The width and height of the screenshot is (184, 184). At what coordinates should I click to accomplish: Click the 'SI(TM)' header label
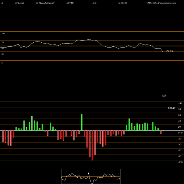pos(70,3)
